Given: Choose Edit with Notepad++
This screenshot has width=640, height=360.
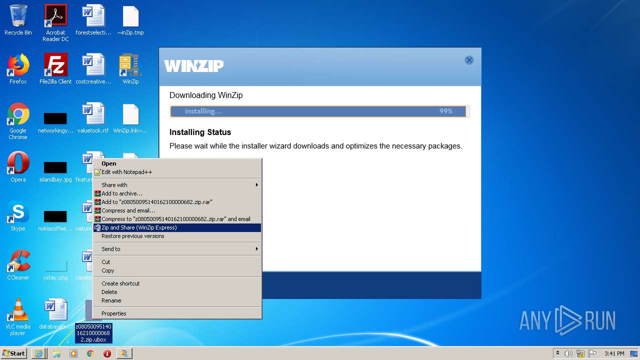Looking at the screenshot, I should coord(177,172).
